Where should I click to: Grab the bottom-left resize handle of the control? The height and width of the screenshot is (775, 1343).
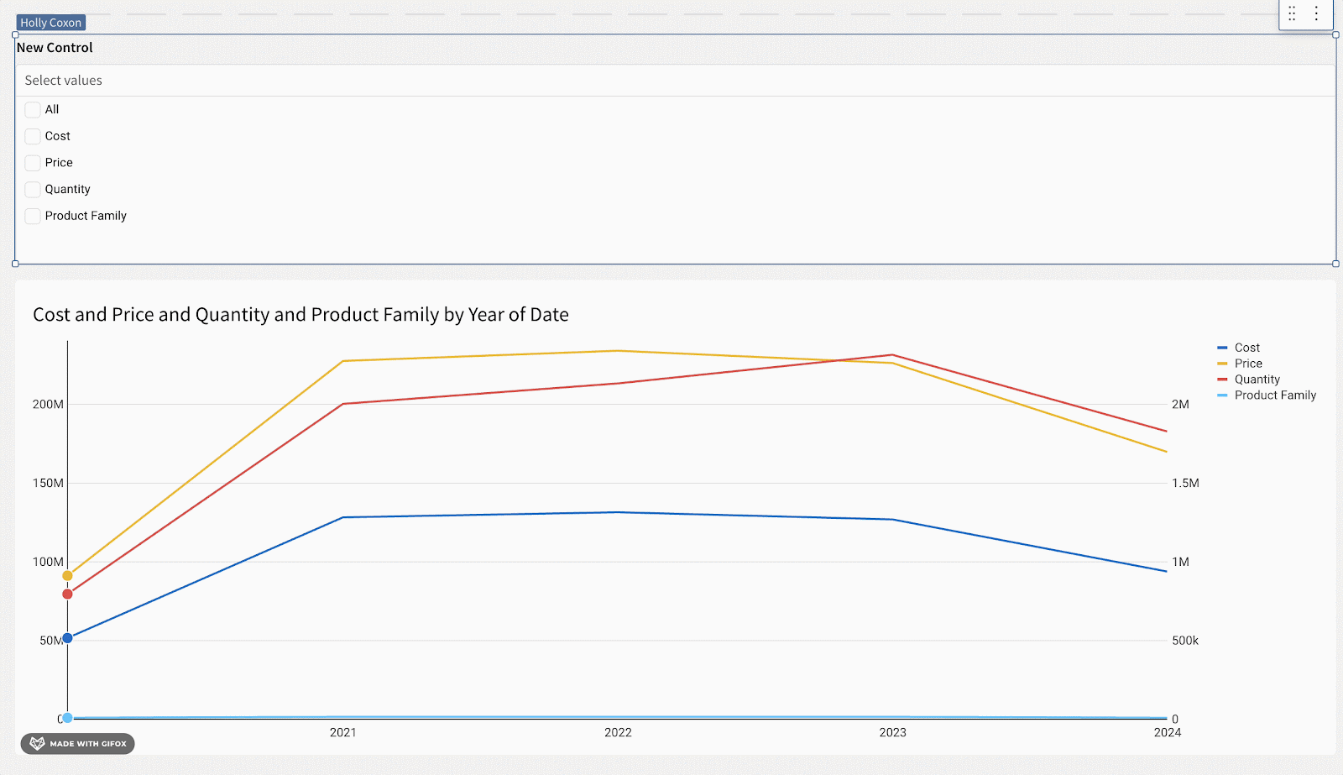pyautogui.click(x=15, y=264)
